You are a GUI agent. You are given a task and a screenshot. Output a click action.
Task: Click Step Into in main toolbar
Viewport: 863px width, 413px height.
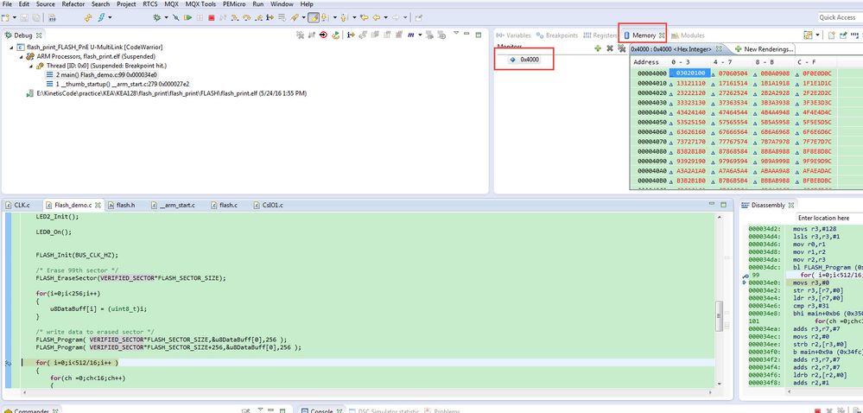coord(234,17)
